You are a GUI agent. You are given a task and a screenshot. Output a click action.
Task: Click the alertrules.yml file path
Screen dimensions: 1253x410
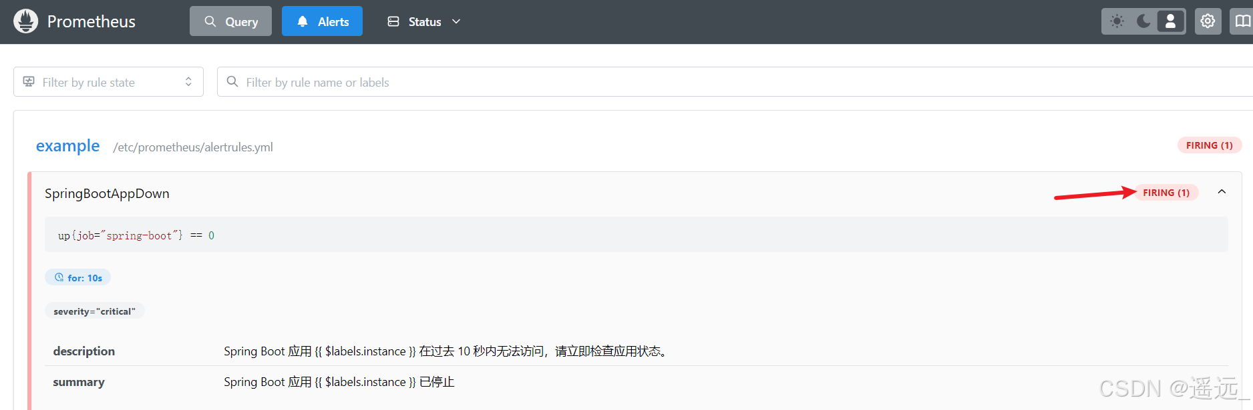[x=193, y=147]
